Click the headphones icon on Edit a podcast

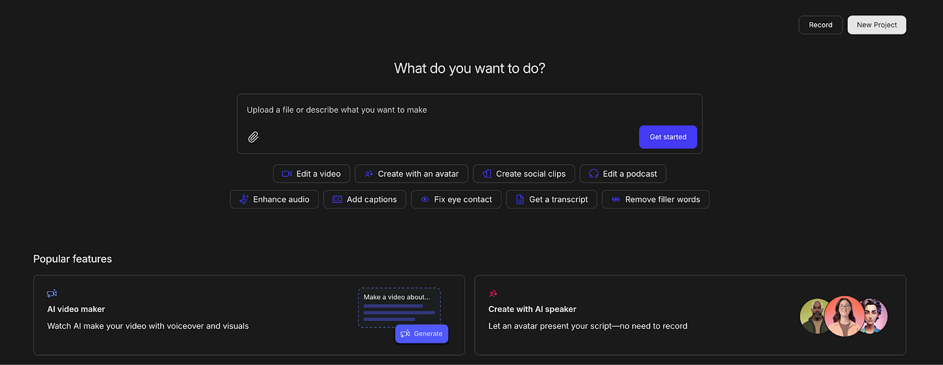[593, 173]
